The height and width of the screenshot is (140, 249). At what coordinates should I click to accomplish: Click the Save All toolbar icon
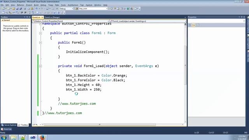[21, 9]
